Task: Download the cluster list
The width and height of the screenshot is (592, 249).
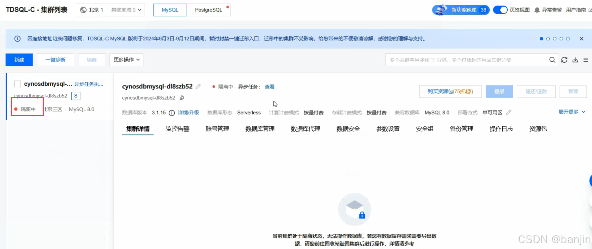Action: pyautogui.click(x=575, y=60)
